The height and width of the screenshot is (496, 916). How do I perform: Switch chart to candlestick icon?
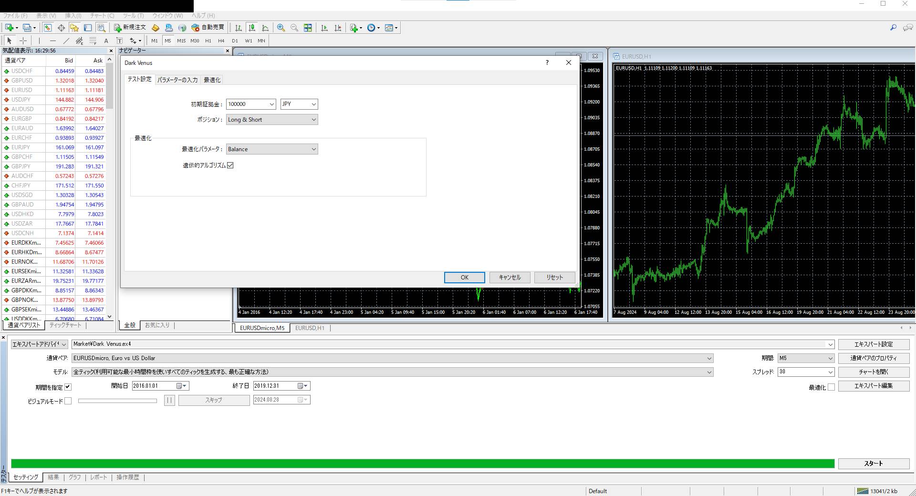click(252, 28)
